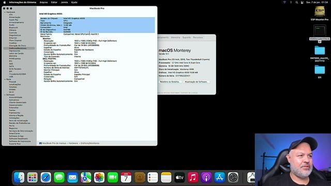Image resolution: width=331 pixels, height=186 pixels.
Task: Open Mail app in Dock
Action: point(72,177)
